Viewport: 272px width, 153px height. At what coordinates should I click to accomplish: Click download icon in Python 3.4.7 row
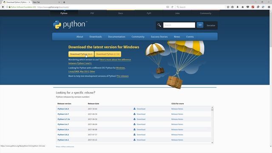point(134,124)
